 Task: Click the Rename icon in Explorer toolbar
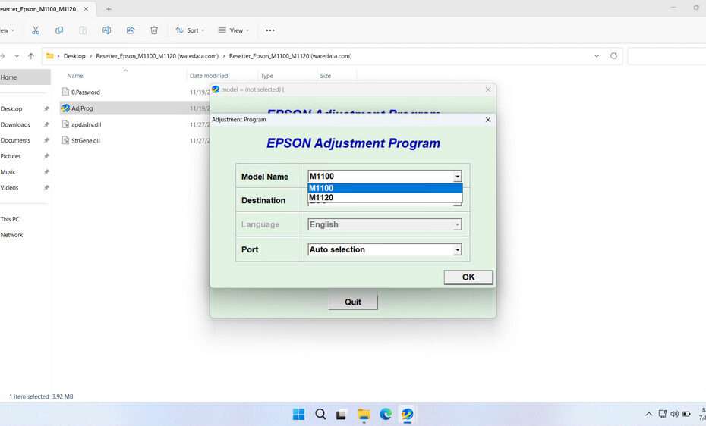107,30
